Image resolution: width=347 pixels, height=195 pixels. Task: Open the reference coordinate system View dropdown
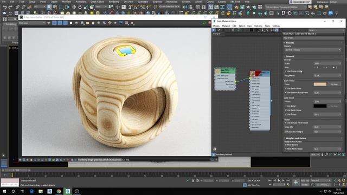click(101, 7)
